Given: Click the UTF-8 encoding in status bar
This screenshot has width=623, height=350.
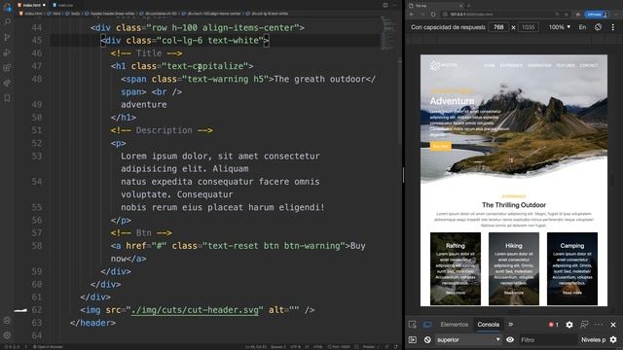Looking at the screenshot, I should coord(296,347).
